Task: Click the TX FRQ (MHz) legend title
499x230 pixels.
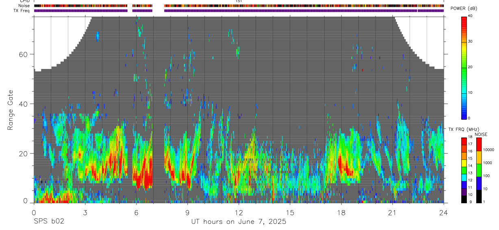Action: tap(463, 129)
